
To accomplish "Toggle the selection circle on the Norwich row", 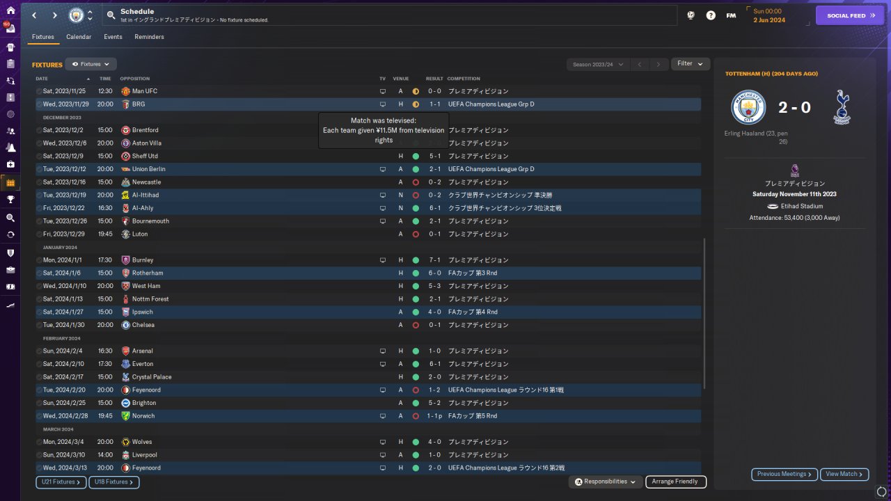I will tap(39, 416).
